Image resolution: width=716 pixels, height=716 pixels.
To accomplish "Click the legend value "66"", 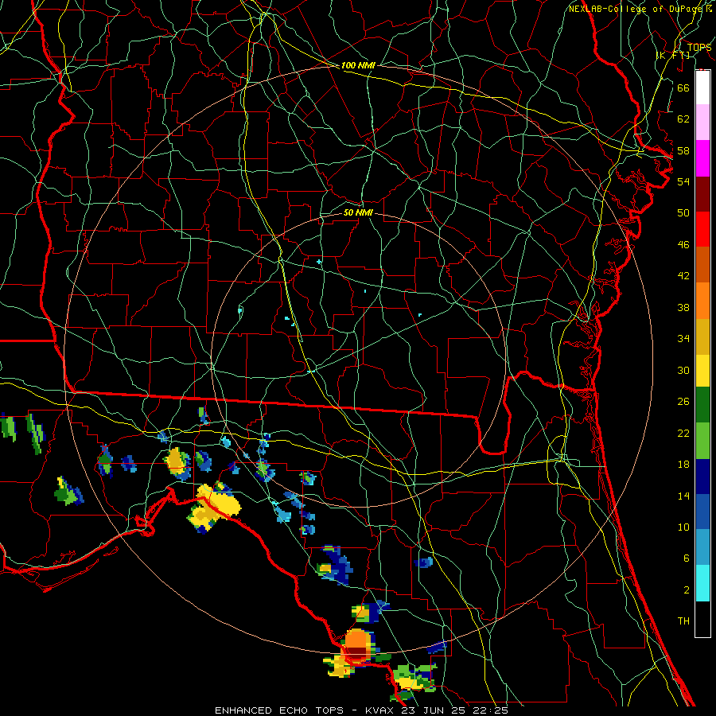I will click(683, 88).
